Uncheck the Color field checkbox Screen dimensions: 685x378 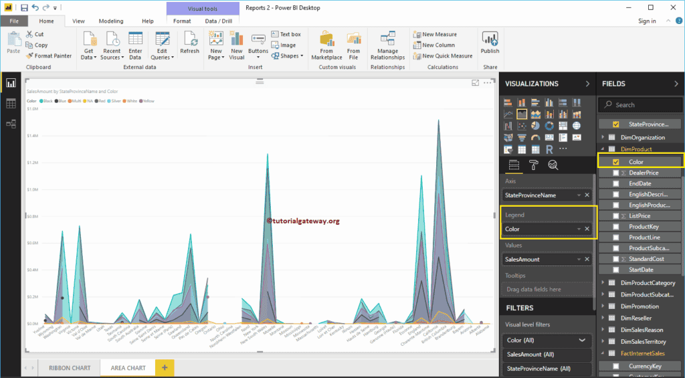615,161
